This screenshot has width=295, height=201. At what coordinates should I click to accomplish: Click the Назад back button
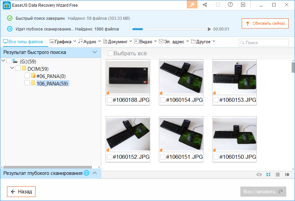tap(21, 192)
